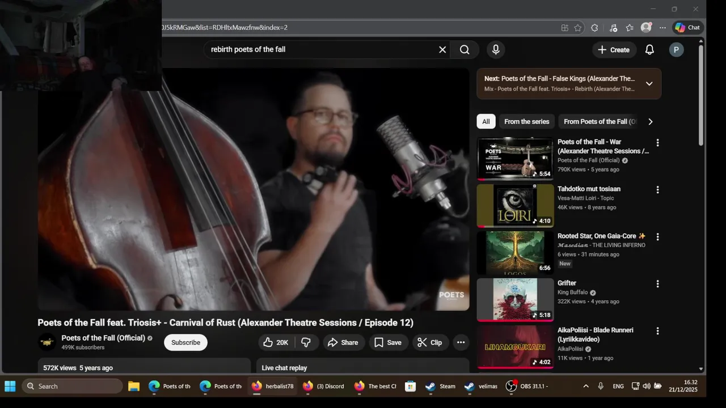Open options for Rooted Star video
726x408 pixels.
(x=657, y=237)
